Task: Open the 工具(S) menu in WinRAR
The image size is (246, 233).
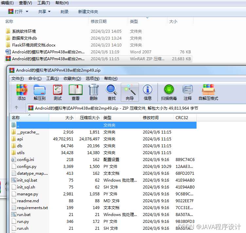Action: click(x=52, y=78)
